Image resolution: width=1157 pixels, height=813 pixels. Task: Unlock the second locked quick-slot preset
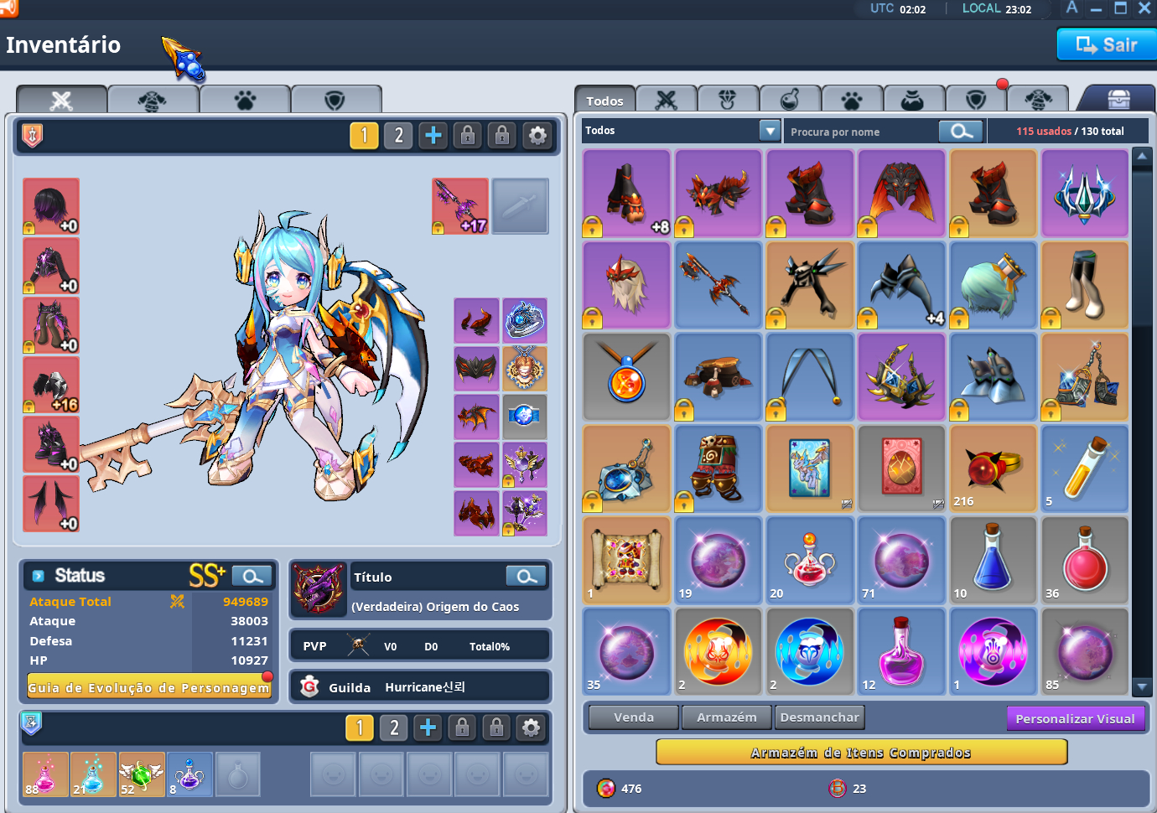[x=496, y=728]
